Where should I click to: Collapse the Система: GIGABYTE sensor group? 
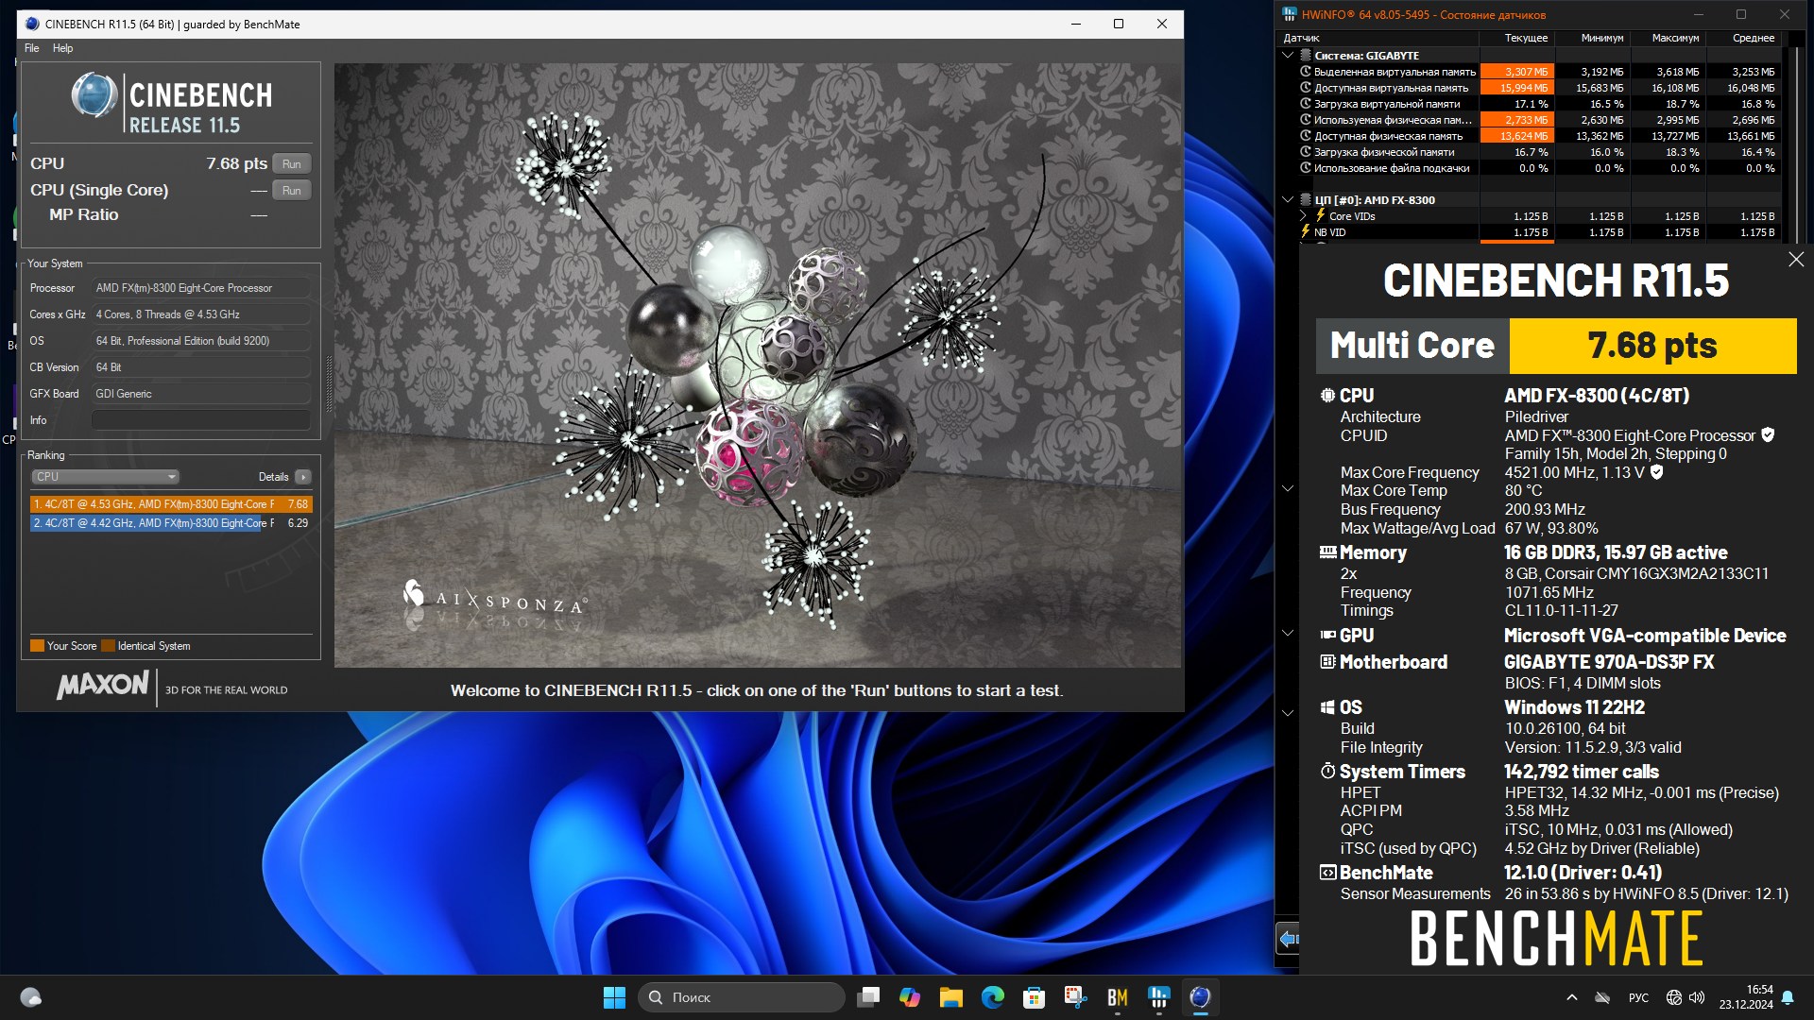point(1287,56)
